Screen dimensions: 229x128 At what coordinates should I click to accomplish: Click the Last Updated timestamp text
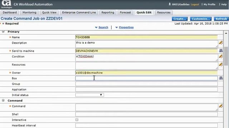click(201, 23)
